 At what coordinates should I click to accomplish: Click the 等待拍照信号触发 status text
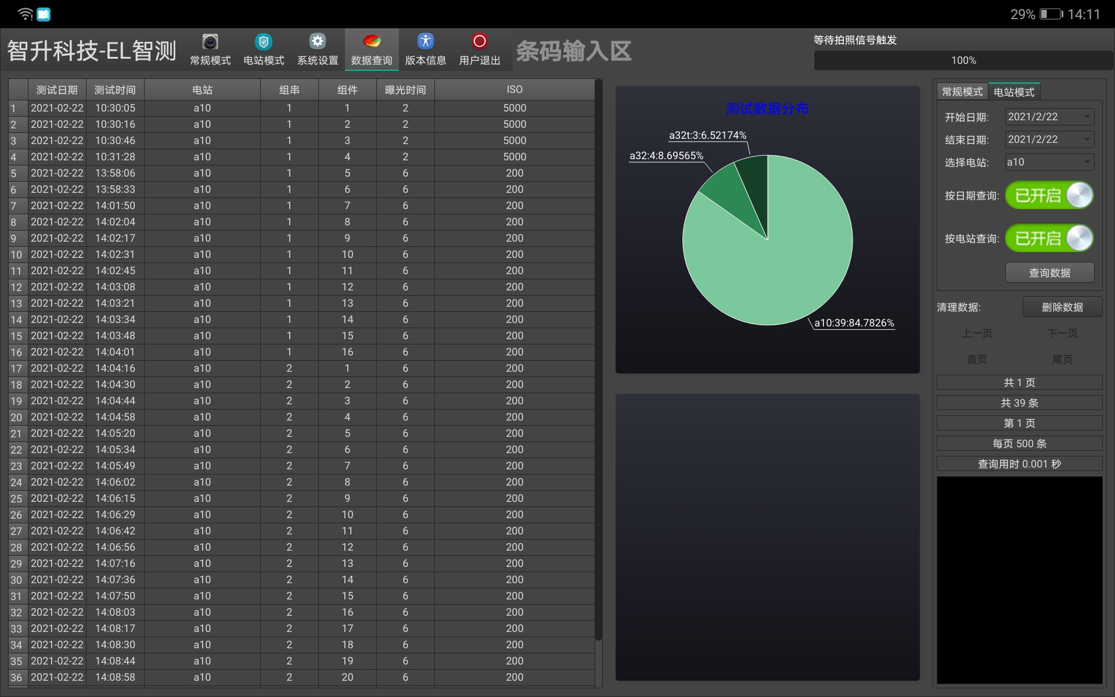coord(855,40)
